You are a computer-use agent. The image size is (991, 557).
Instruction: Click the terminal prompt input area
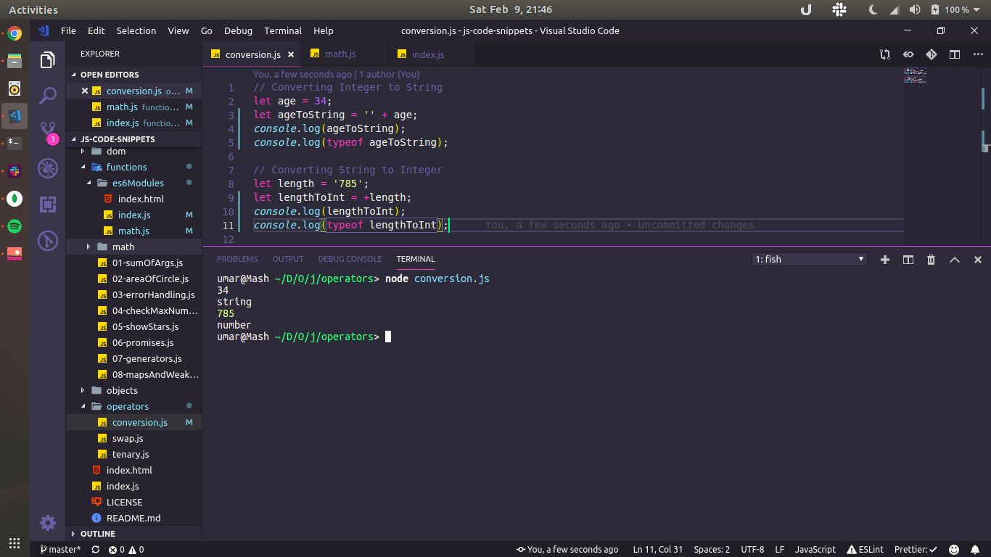(388, 337)
